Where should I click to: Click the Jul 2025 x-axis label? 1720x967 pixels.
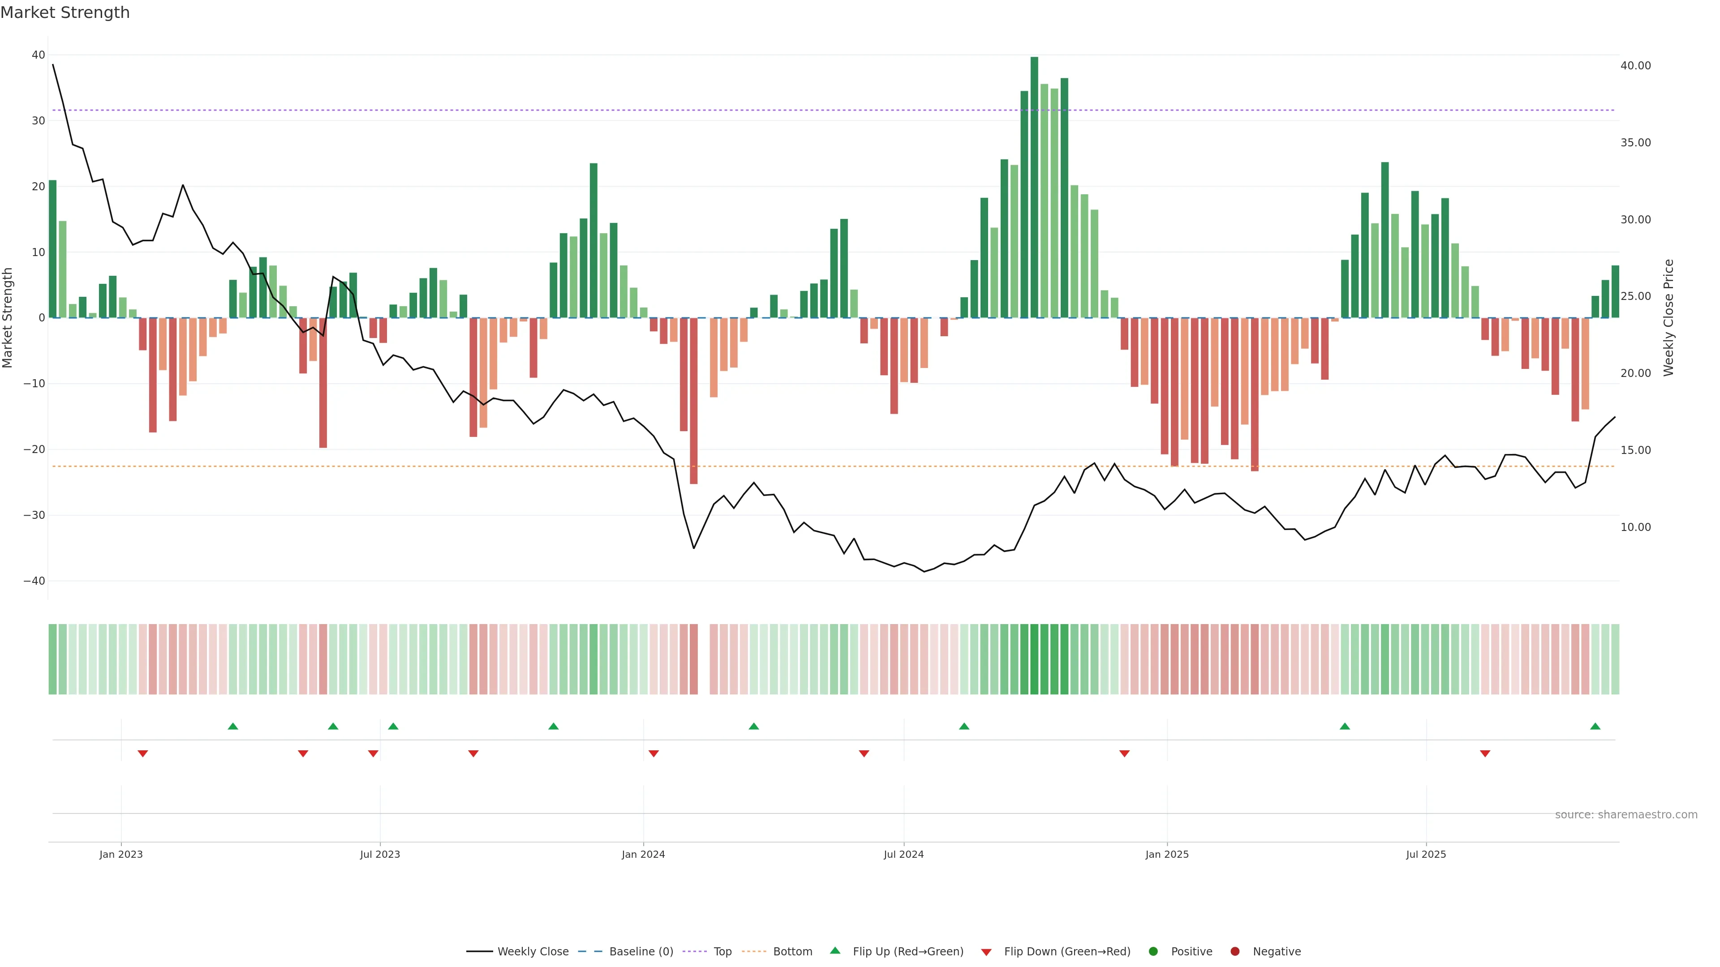[x=1426, y=854]
